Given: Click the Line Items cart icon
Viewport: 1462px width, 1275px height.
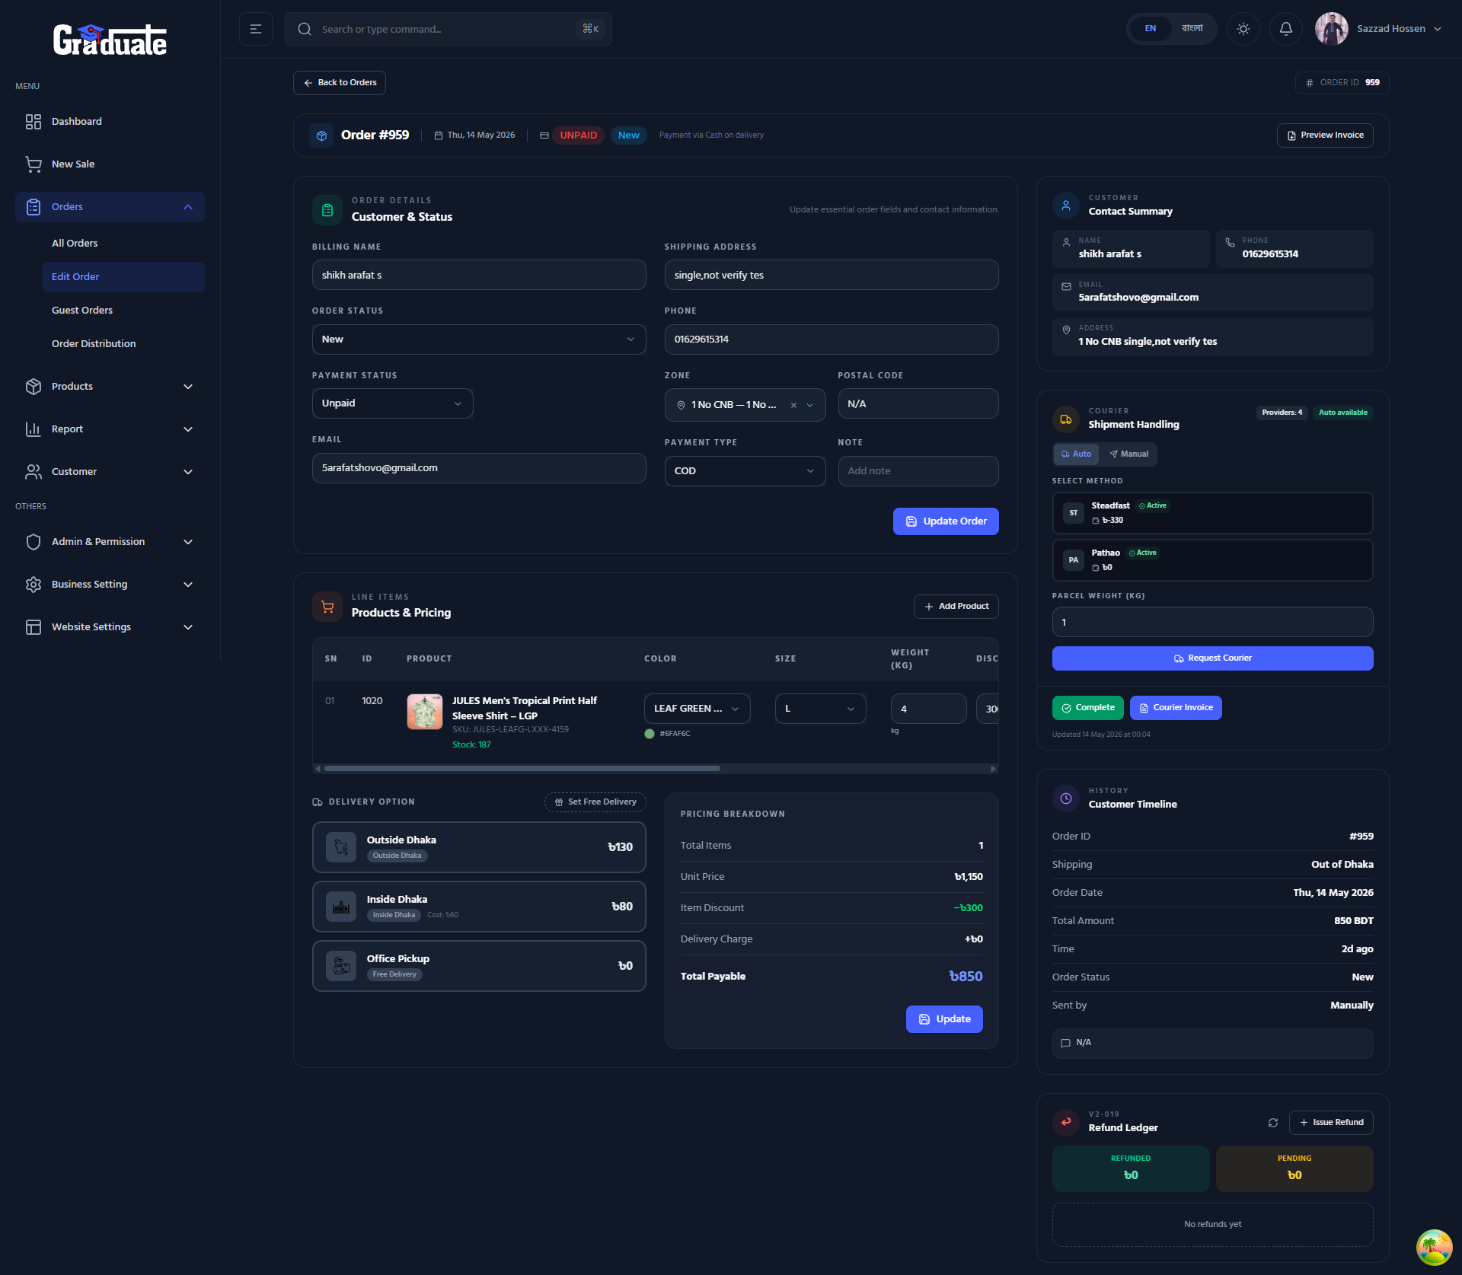Looking at the screenshot, I should (327, 607).
